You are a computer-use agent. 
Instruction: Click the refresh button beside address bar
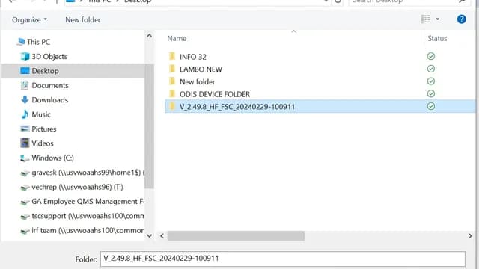pos(338,1)
